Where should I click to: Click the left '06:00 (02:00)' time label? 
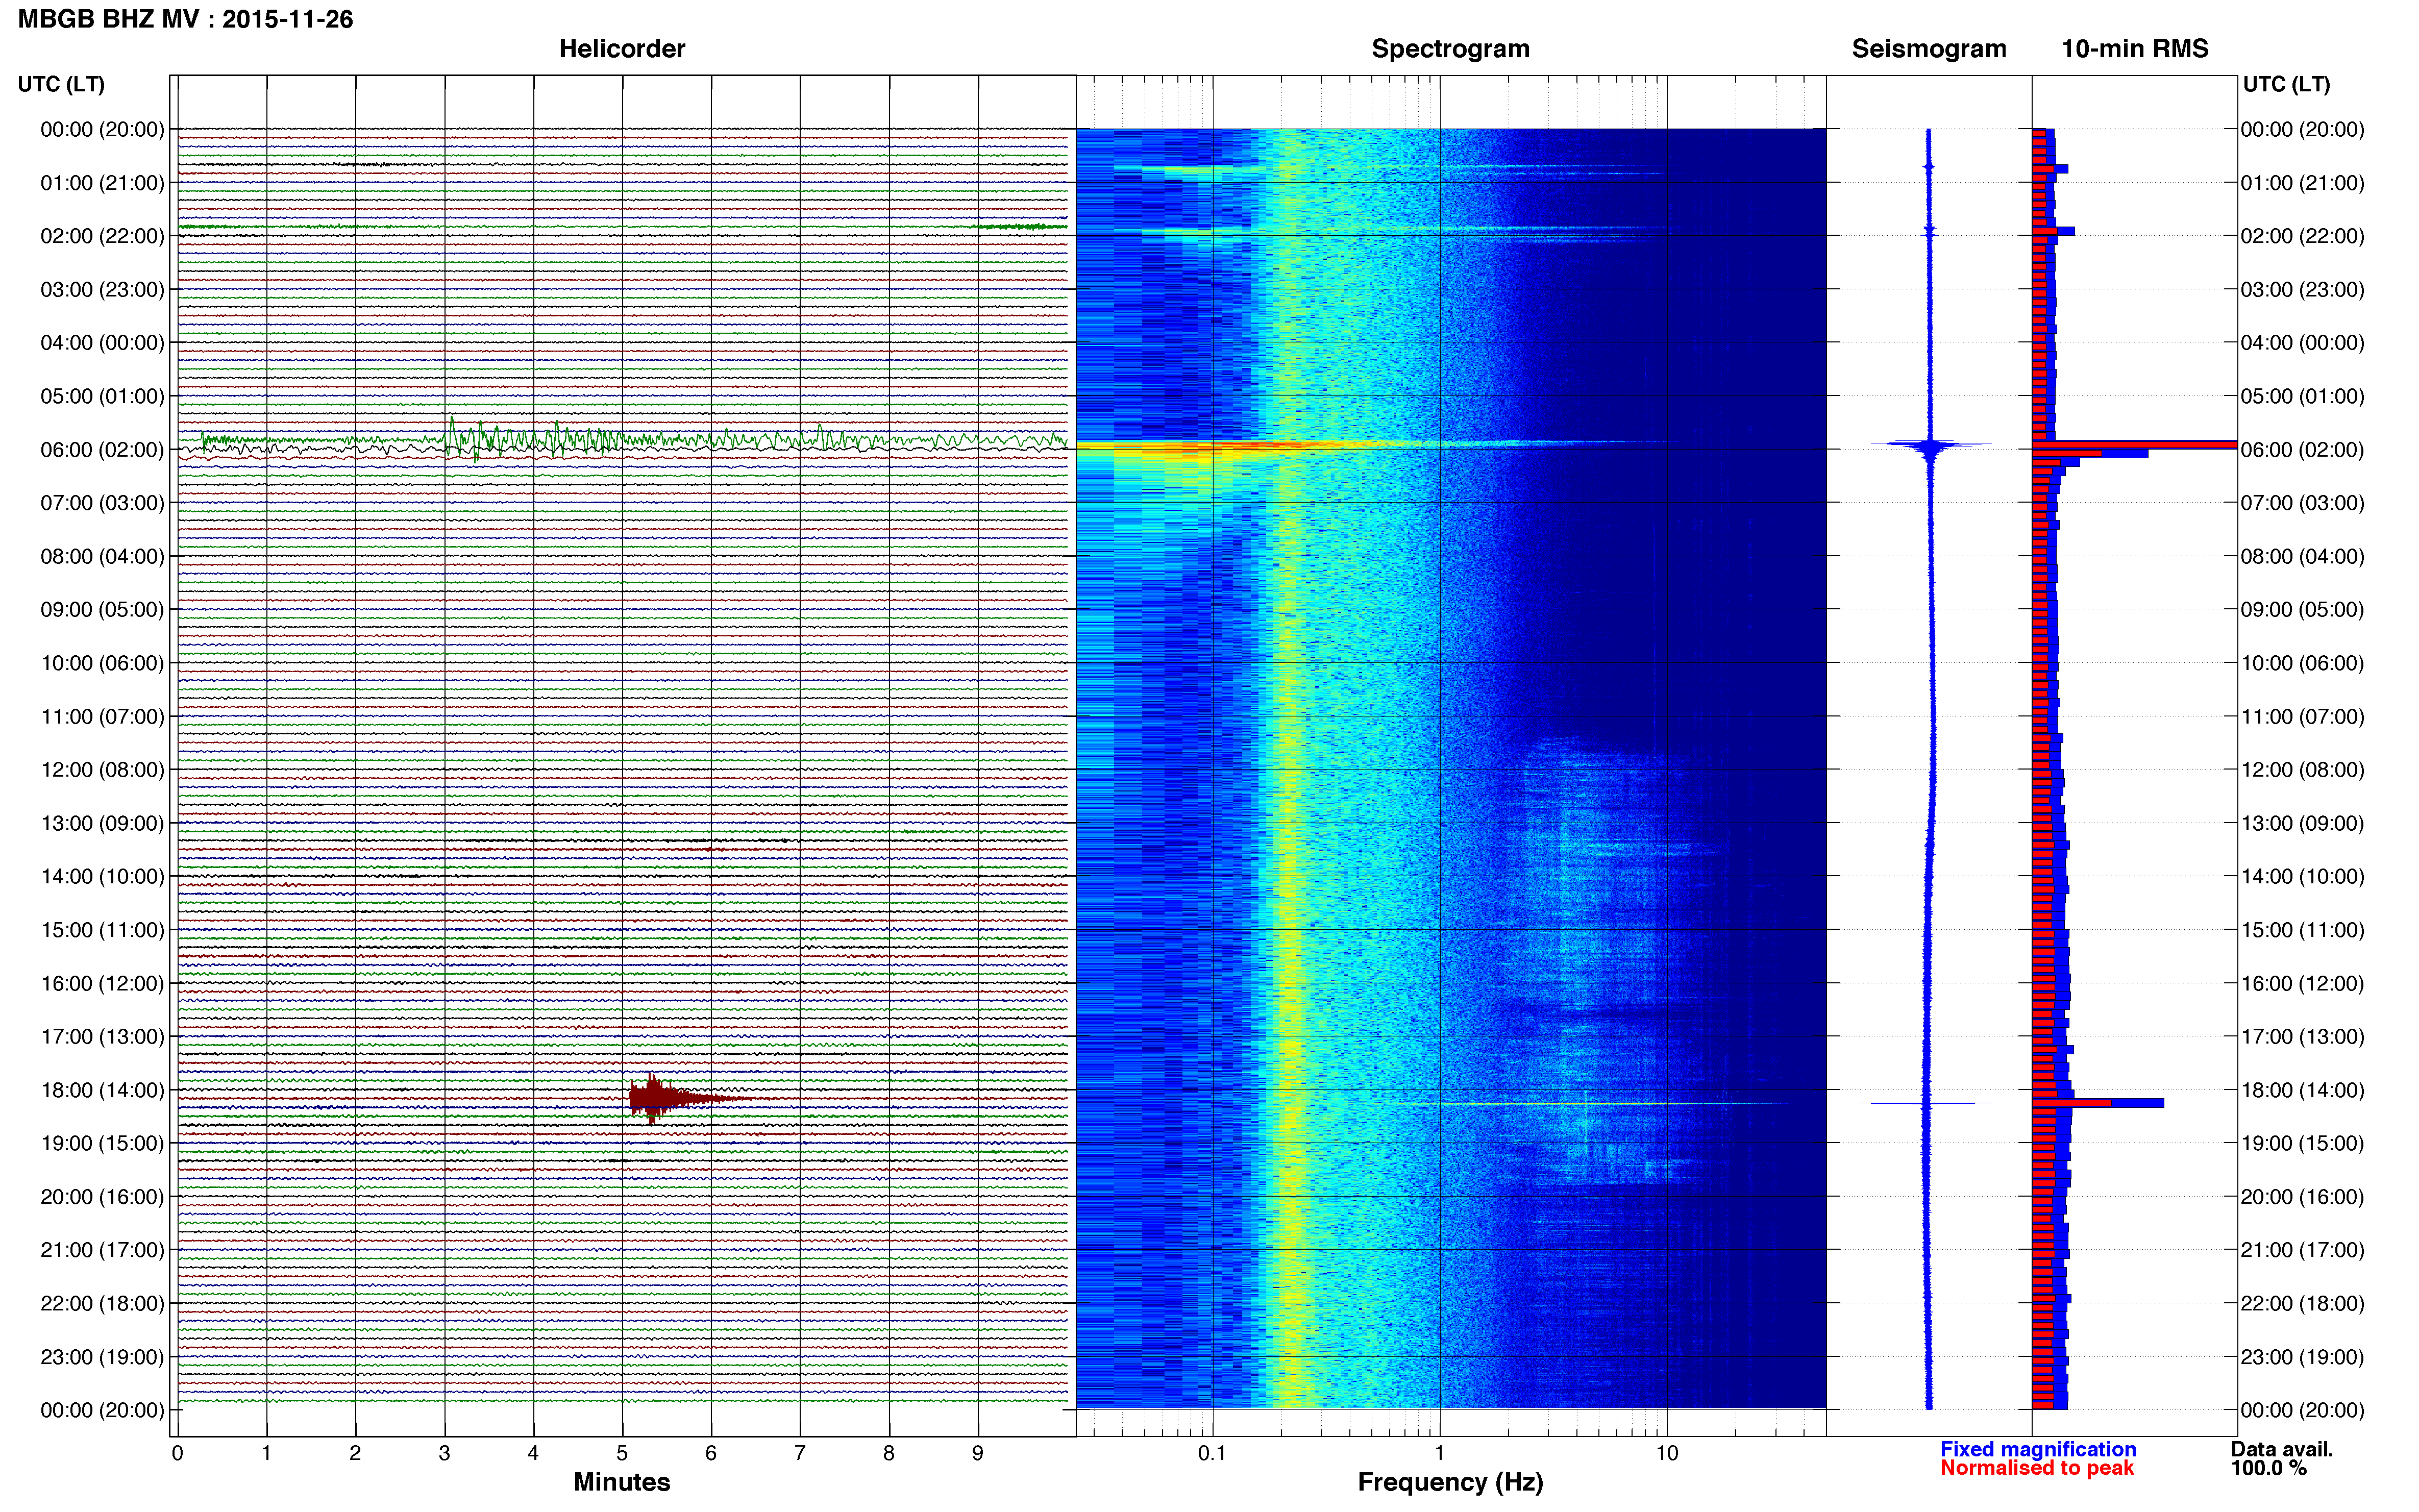102,450
